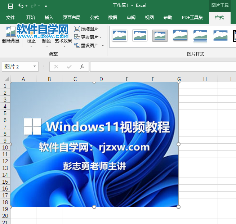Open the 更改图片 dropdown arrow
236x224 pixels.
[x=101, y=37]
